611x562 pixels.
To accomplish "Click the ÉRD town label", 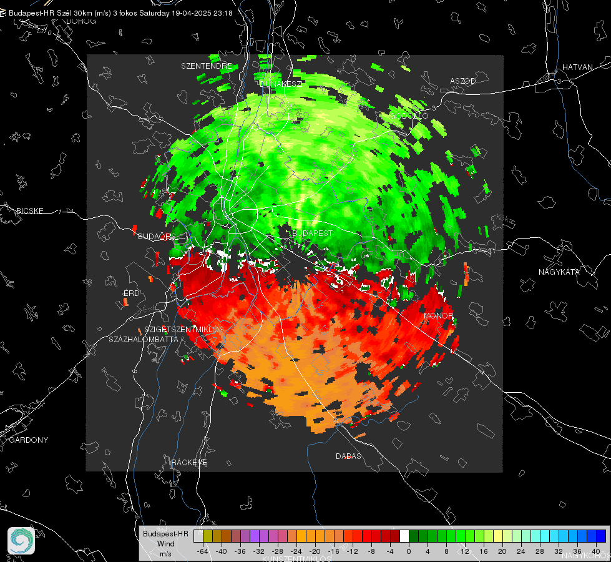I will coord(131,293).
